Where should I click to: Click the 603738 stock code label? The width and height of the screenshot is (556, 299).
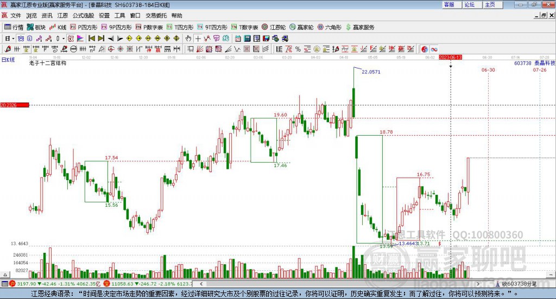click(523, 63)
